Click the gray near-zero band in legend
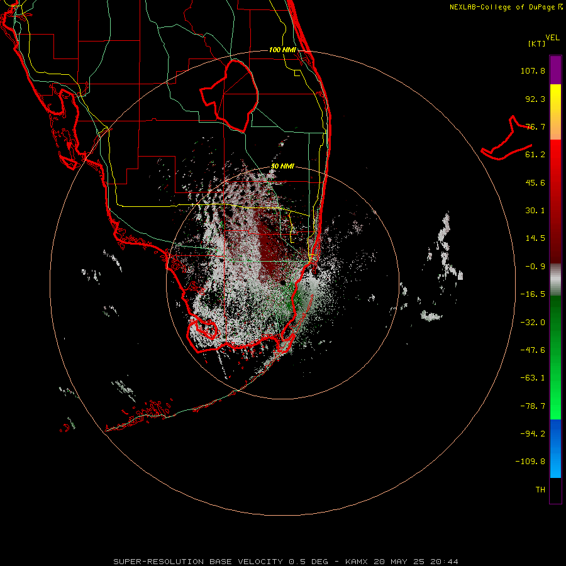Screen dimensions: 566x566 click(555, 280)
